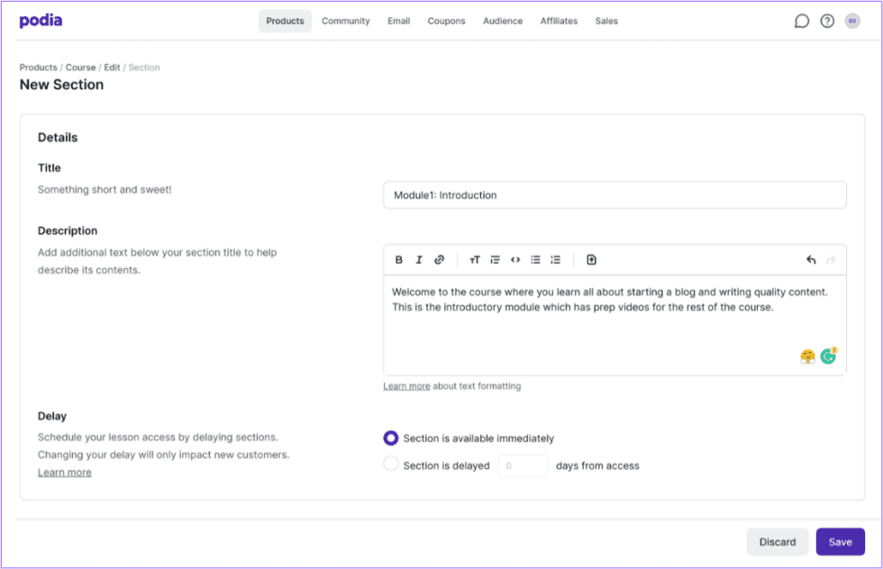
Task: Save the new section
Action: (x=840, y=541)
